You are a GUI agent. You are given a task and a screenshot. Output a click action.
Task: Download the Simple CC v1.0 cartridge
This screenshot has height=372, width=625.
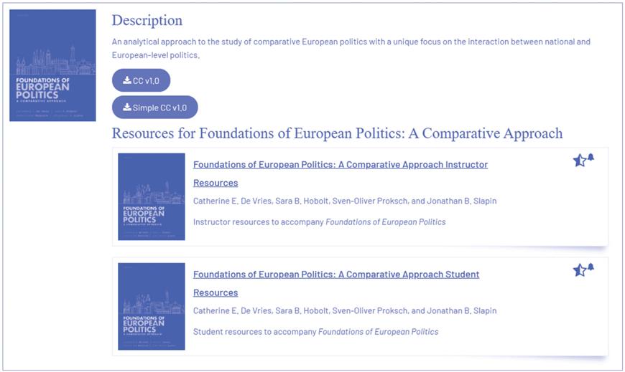click(x=154, y=108)
